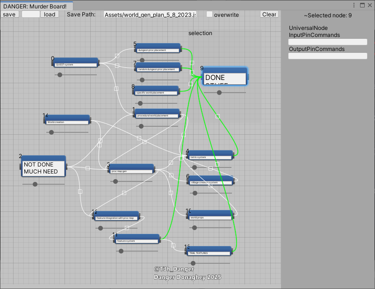Viewport: 375px width, 289px height.
Task: Click the Save Path text field
Action: tap(150, 14)
